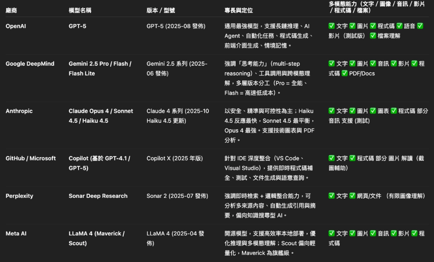Click the checkmark before 程式碼 in the GitHub row
The image size is (434, 262).
point(352,158)
